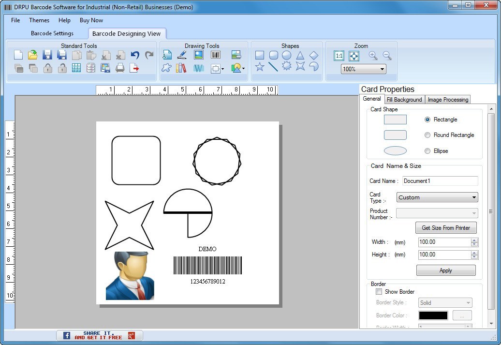Screen dimensions: 501x345
Task: Select the Ellipse card shape radio button
Action: pyautogui.click(x=427, y=151)
